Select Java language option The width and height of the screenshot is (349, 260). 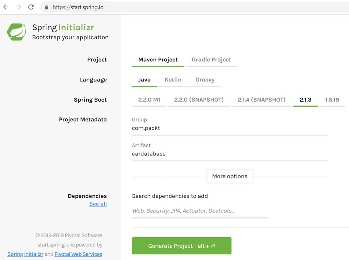(x=144, y=80)
